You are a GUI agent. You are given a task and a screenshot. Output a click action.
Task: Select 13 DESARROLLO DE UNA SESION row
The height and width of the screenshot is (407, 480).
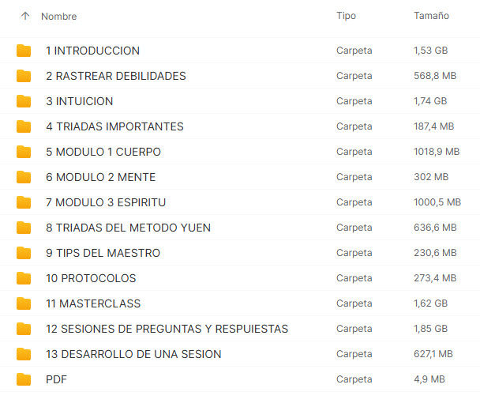click(x=240, y=354)
